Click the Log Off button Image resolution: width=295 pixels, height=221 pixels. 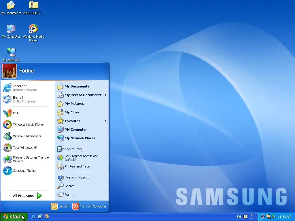point(60,206)
